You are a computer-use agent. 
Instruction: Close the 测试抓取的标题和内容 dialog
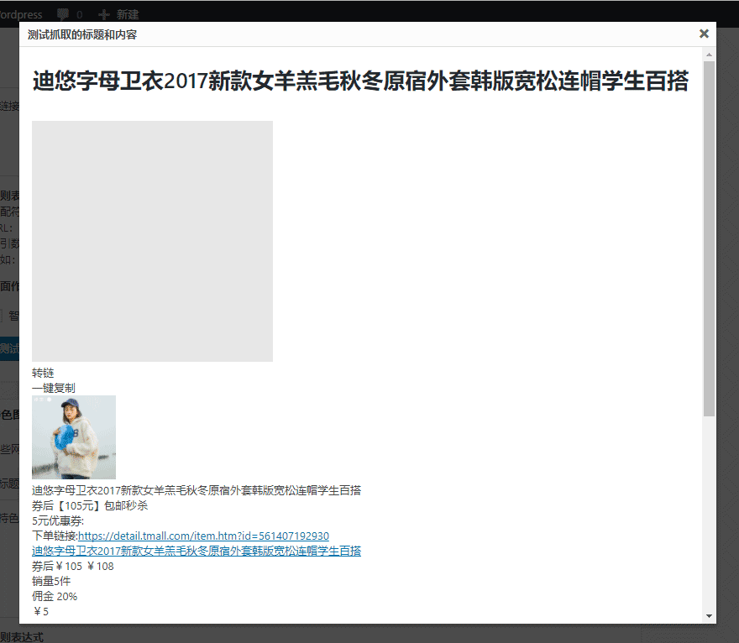pos(704,34)
